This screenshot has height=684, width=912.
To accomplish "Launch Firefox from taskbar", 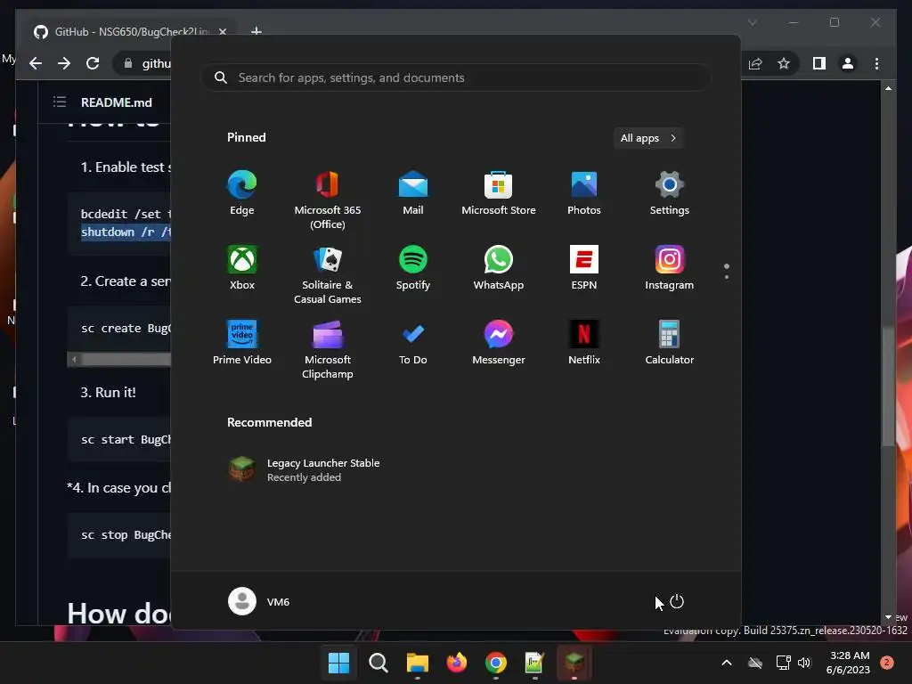I will click(x=457, y=663).
